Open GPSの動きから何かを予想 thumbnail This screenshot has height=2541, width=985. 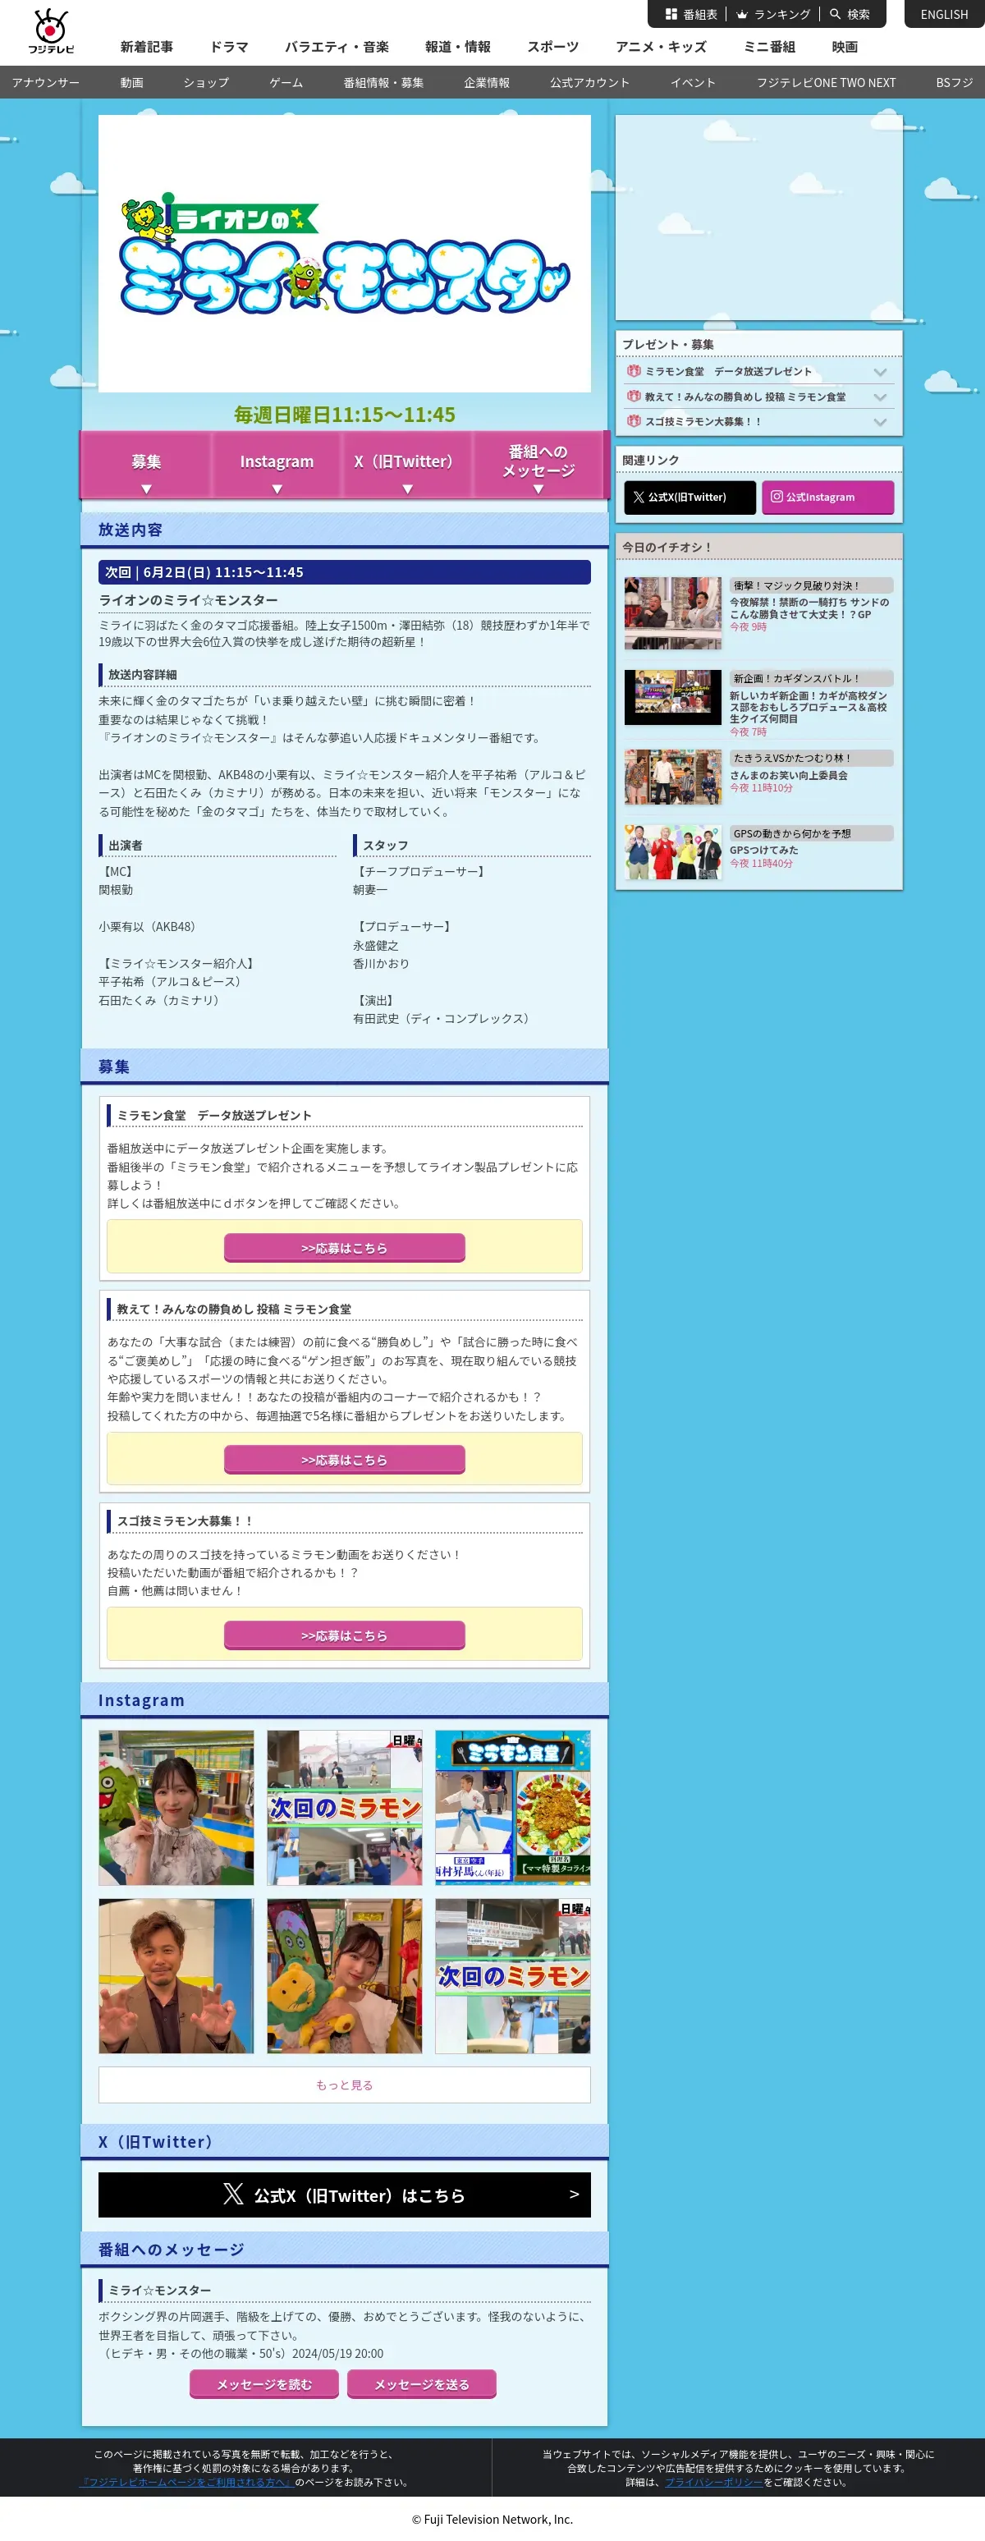(x=672, y=851)
